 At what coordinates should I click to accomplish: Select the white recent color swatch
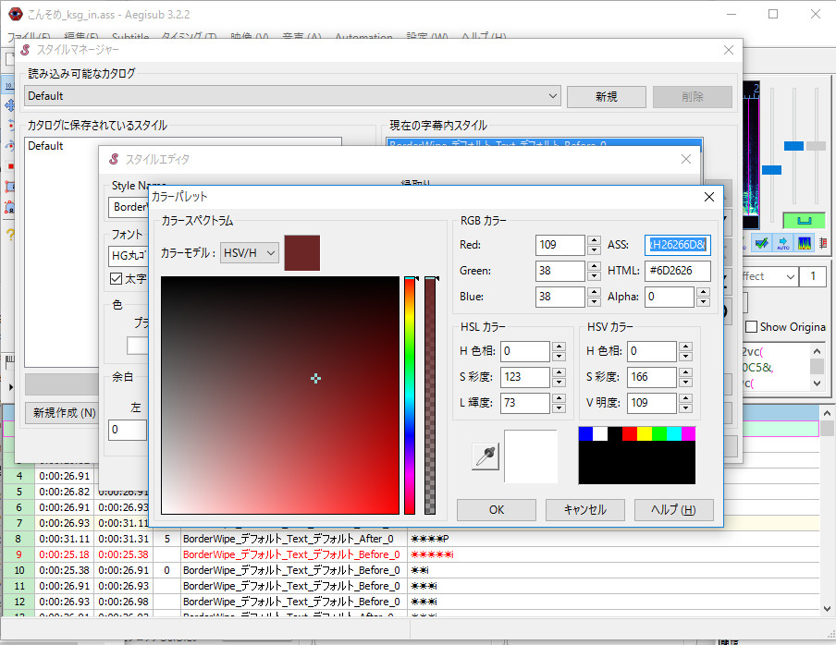(x=600, y=433)
